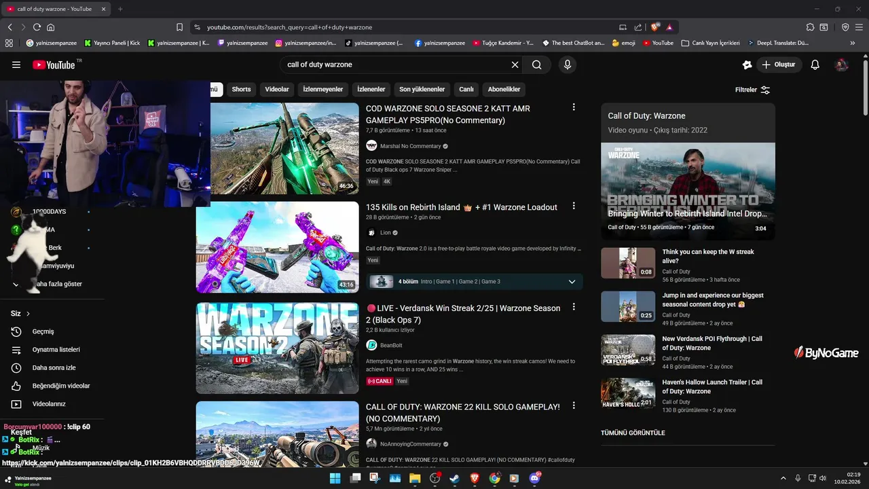Show hidden system tray icons
This screenshot has height=489, width=869.
click(783, 478)
